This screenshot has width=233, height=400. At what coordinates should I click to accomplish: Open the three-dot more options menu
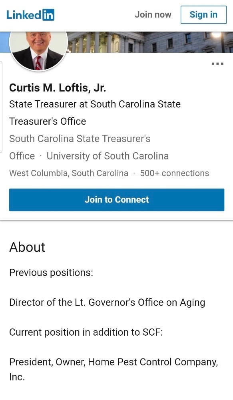click(218, 64)
